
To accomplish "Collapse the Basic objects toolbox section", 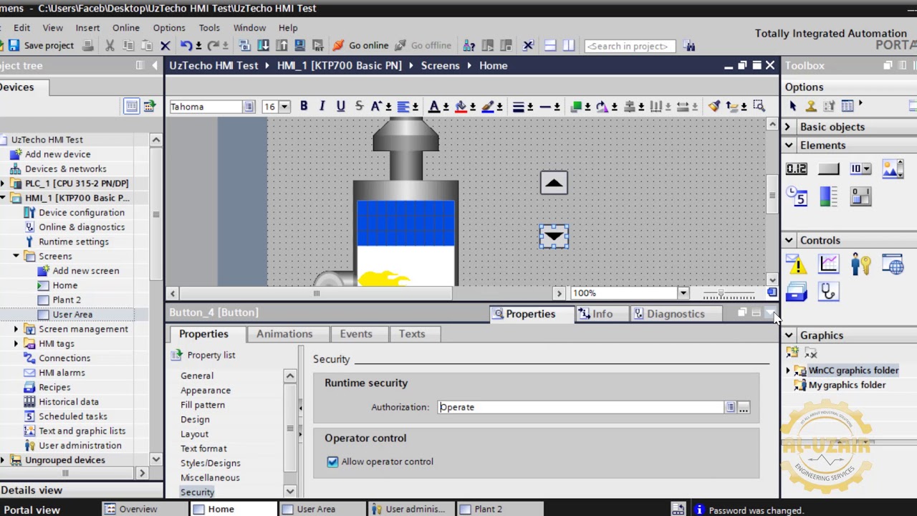I will pyautogui.click(x=787, y=127).
